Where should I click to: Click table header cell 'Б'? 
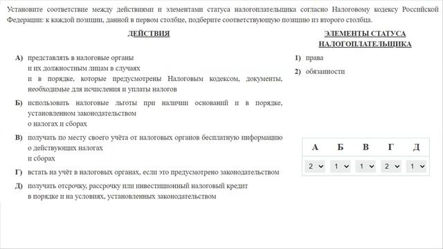click(x=341, y=147)
